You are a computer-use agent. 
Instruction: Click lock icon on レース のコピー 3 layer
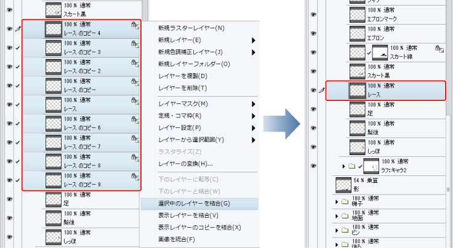click(135, 44)
